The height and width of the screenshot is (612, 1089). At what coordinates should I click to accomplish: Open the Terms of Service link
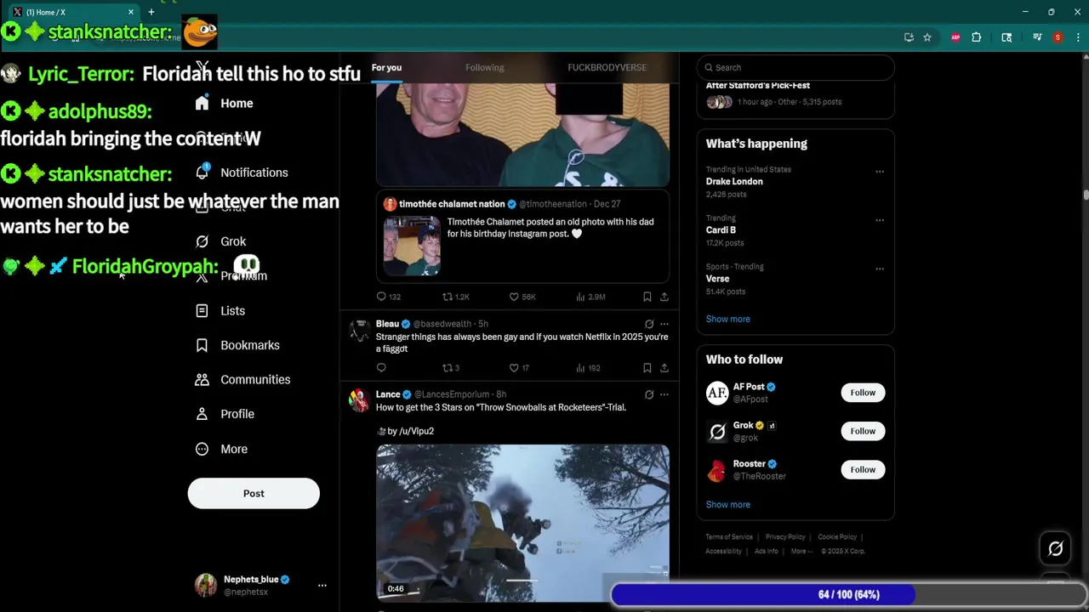[729, 537]
